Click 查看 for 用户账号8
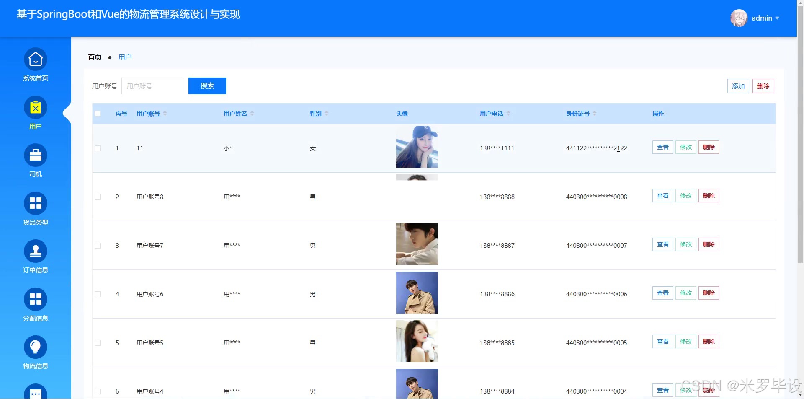The width and height of the screenshot is (804, 399). 663,196
